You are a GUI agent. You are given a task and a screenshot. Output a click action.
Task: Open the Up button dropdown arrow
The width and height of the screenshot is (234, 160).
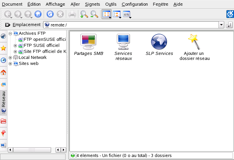coord(32,18)
